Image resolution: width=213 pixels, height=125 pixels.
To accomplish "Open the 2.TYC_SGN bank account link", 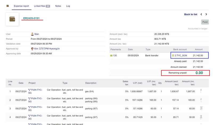I will tap(182, 55).
